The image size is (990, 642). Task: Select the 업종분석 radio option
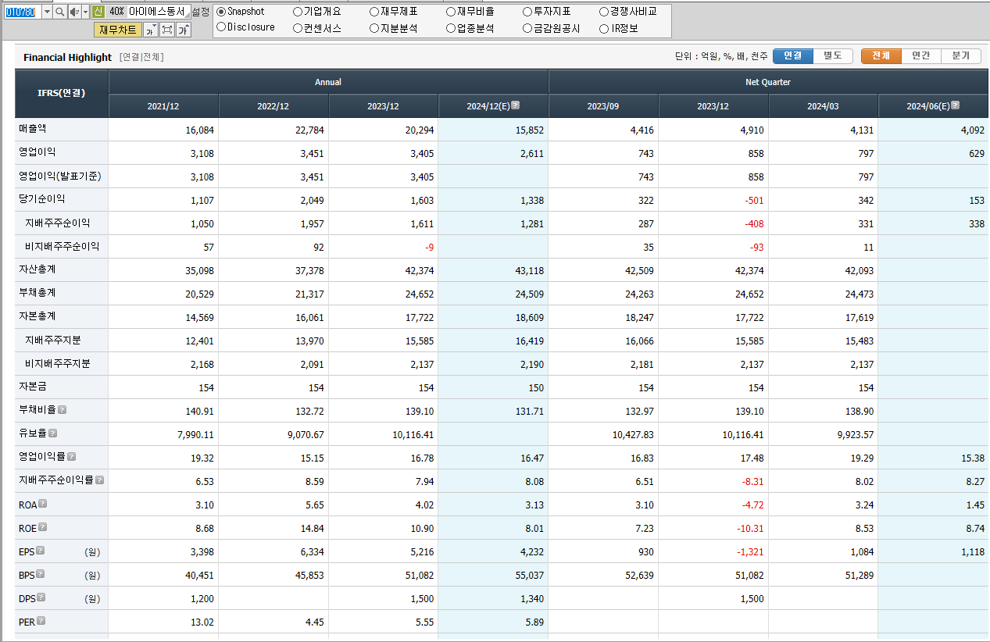[x=451, y=28]
